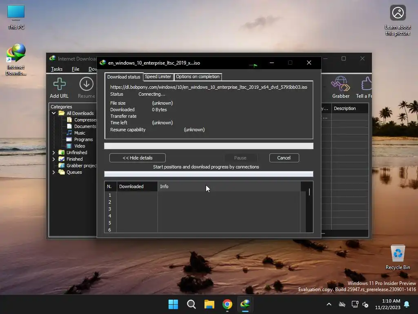Open Google Chrome from taskbar
Viewport: 418px width, 314px height.
pyautogui.click(x=227, y=304)
